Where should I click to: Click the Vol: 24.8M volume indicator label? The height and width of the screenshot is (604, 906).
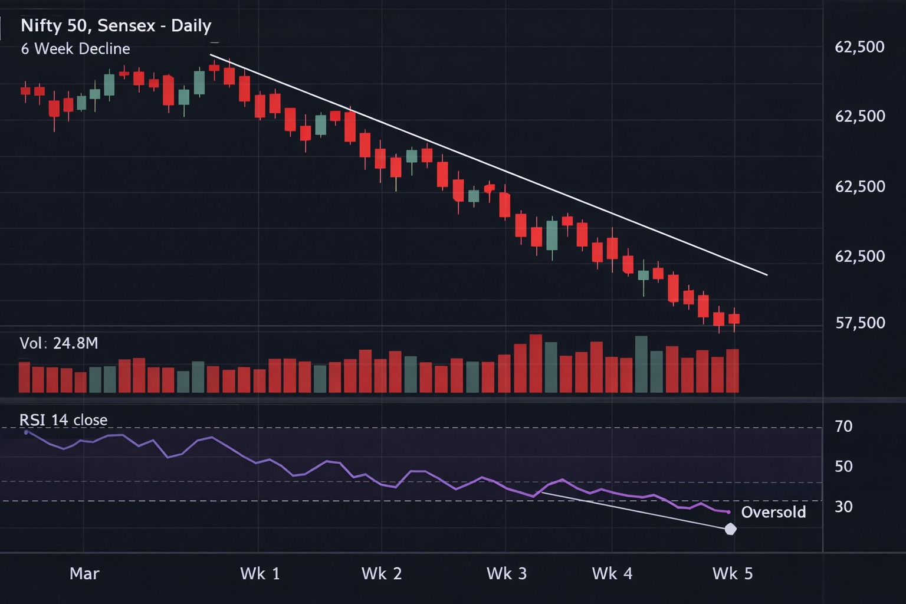[58, 343]
